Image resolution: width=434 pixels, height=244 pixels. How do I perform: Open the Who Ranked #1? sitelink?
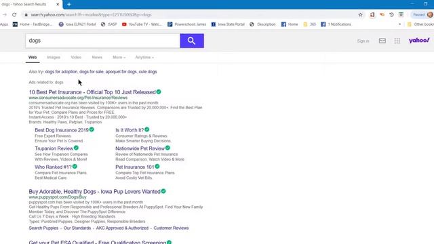[x=53, y=167]
